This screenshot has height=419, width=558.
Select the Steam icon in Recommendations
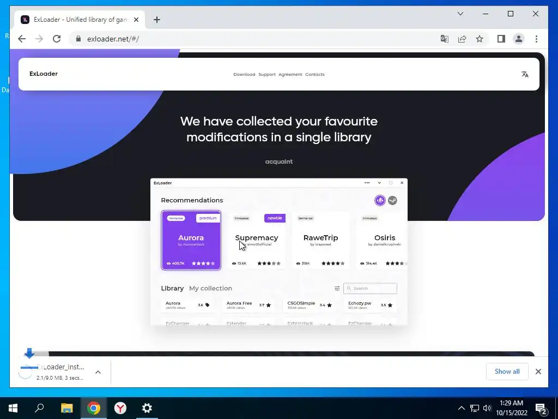tap(392, 200)
